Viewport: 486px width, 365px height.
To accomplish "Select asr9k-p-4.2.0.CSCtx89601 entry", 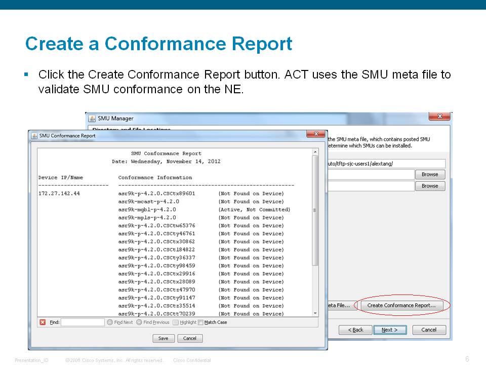I will [x=156, y=193].
